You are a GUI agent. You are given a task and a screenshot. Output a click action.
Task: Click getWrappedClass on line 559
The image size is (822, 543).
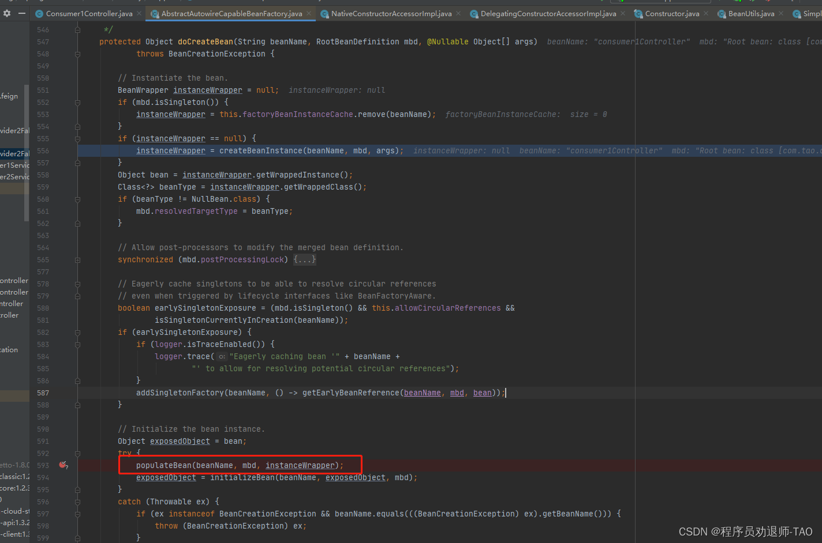click(x=319, y=187)
